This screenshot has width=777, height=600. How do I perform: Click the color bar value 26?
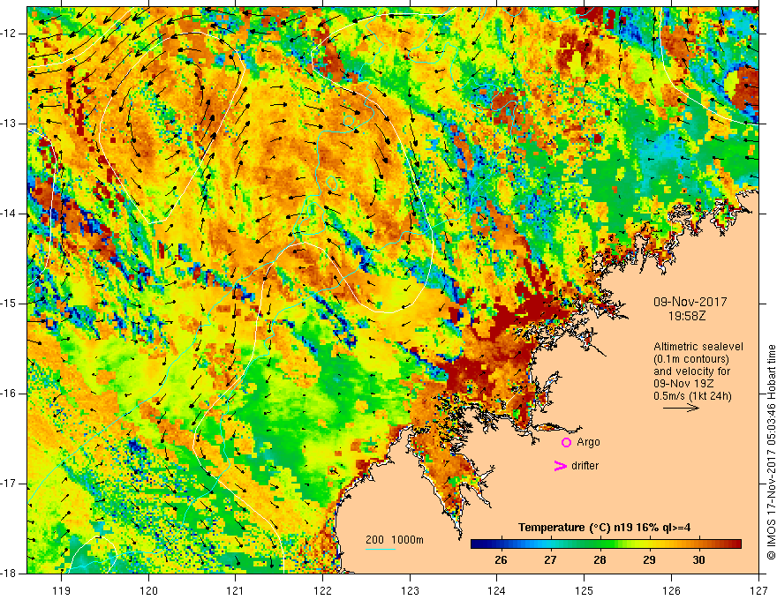tap(501, 560)
